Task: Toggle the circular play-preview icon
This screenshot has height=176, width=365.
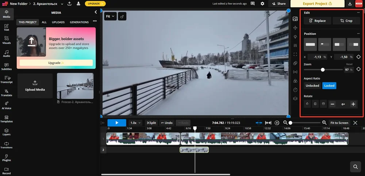Action: [277, 123]
